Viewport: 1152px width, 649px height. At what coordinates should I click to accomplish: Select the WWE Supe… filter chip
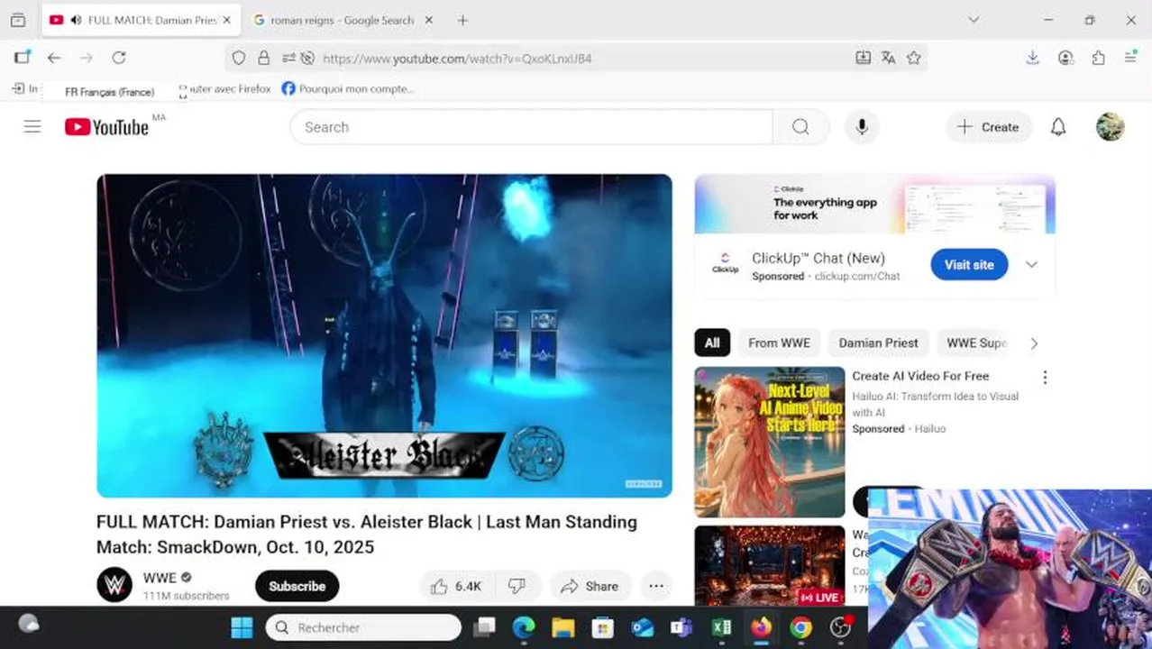click(x=976, y=343)
